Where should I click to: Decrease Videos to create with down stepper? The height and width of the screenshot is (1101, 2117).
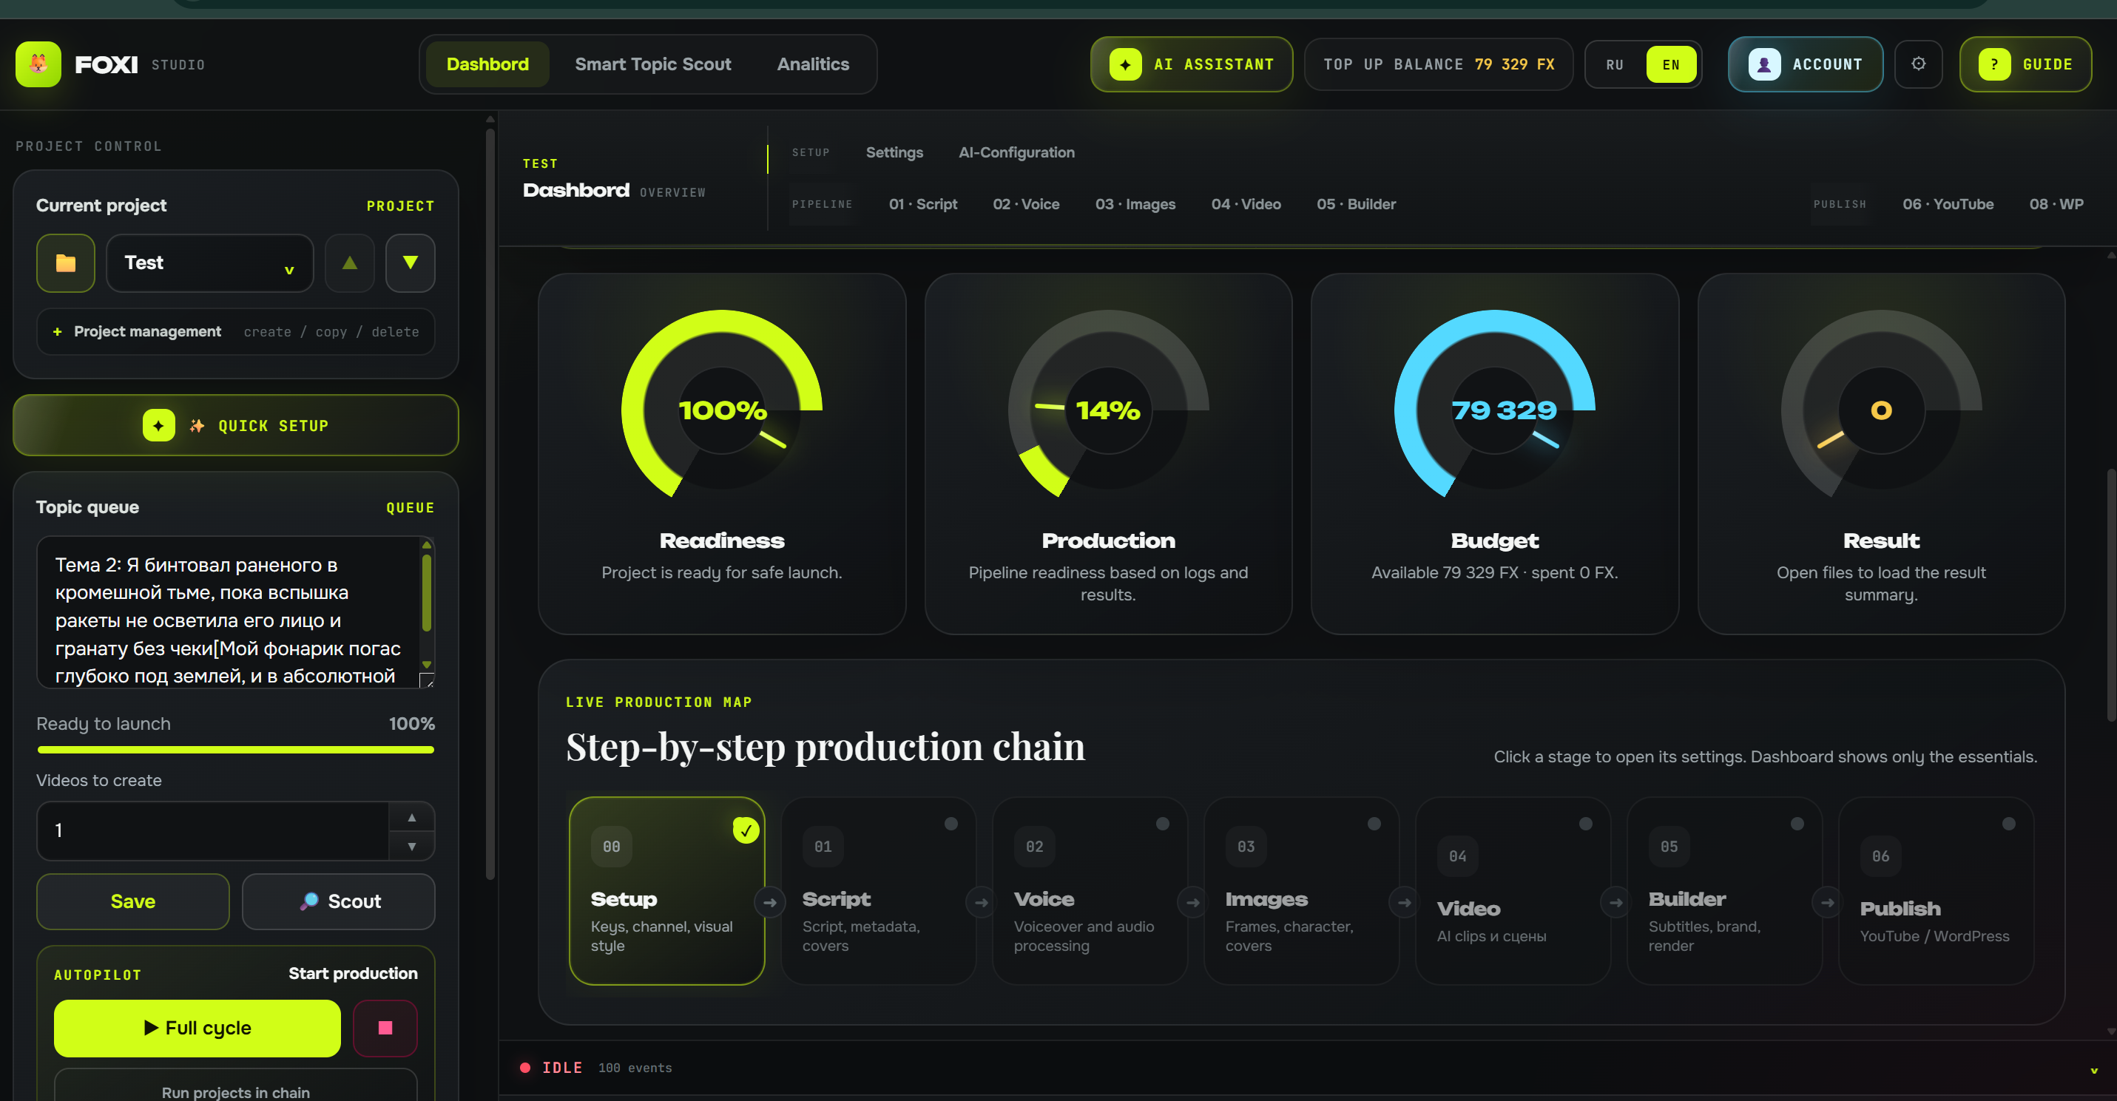[412, 845]
